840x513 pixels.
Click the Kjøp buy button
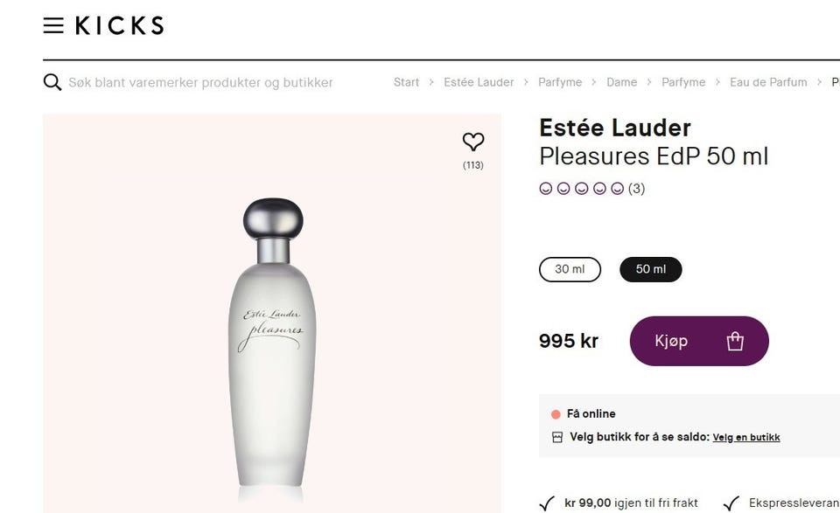pyautogui.click(x=699, y=342)
